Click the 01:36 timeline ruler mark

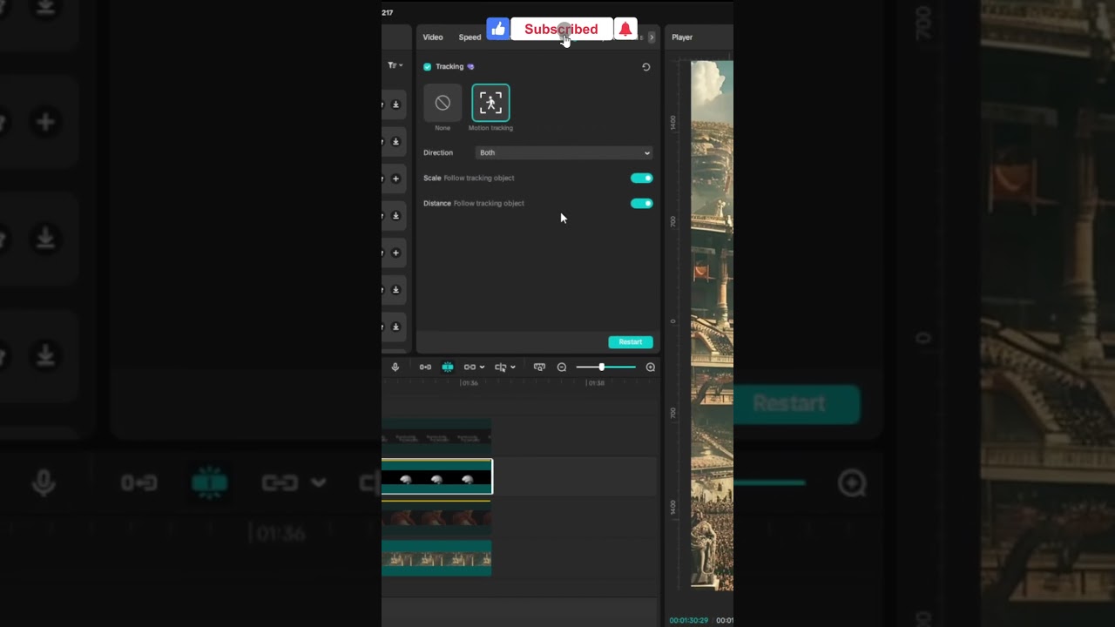(x=469, y=383)
